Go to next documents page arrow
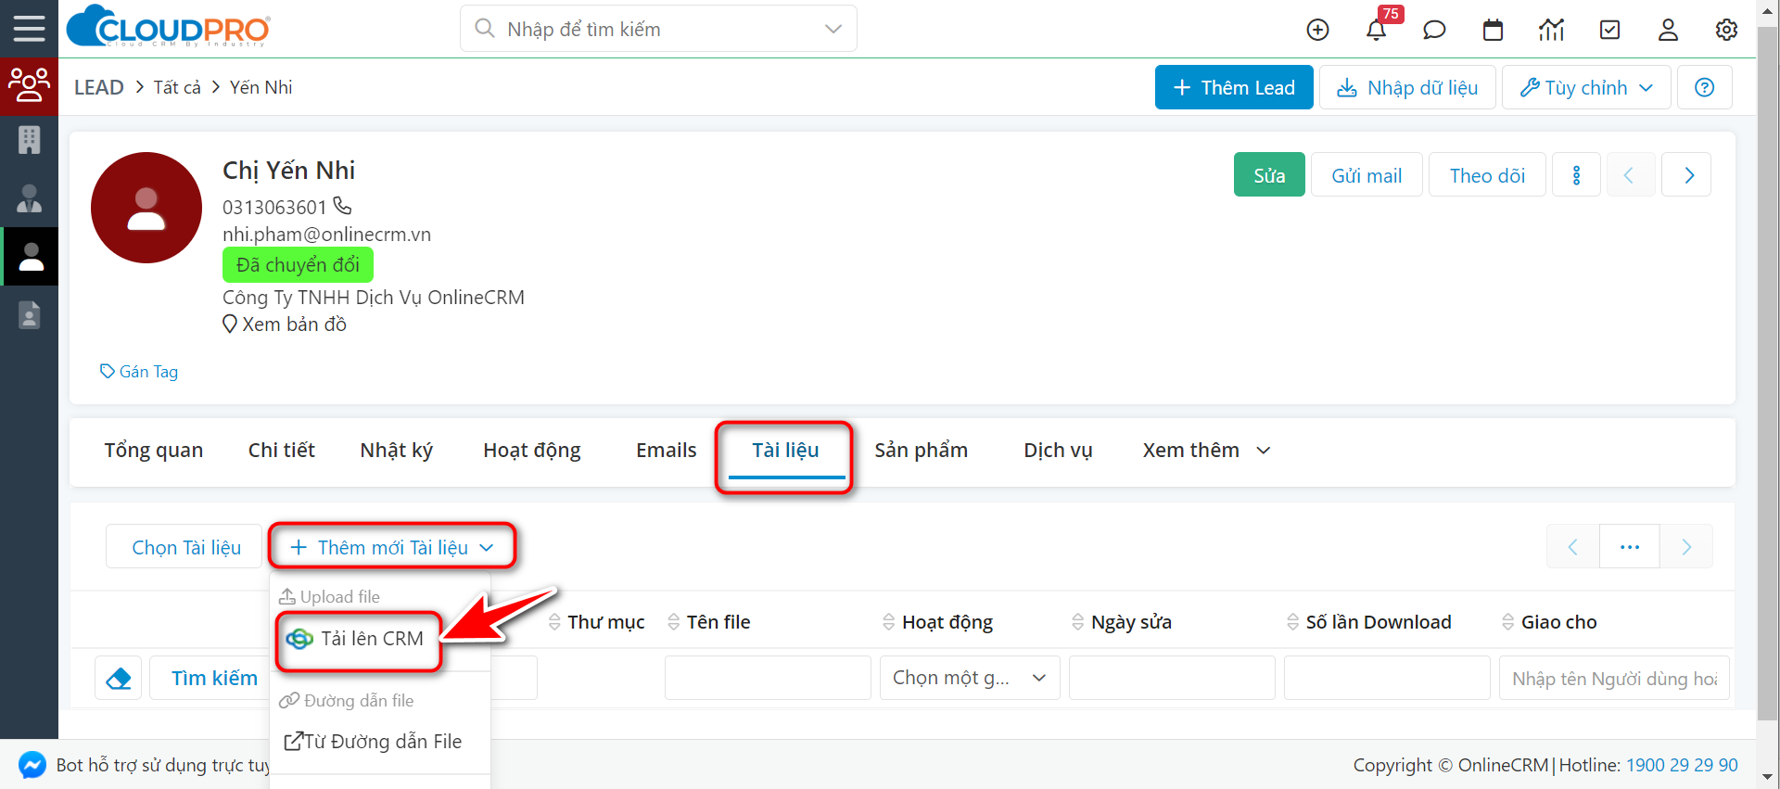1780x789 pixels. coord(1686,547)
